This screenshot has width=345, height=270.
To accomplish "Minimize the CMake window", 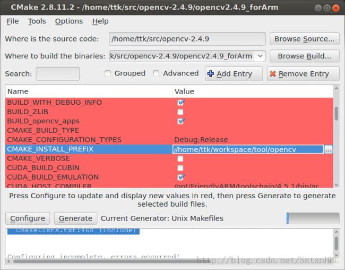I will click(318, 8).
